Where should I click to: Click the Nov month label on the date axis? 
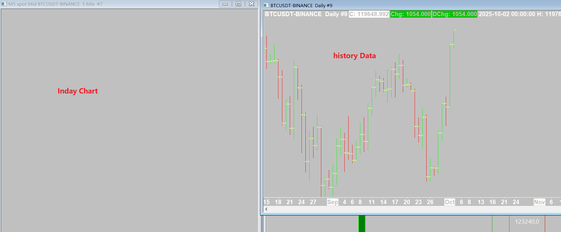tap(539, 202)
